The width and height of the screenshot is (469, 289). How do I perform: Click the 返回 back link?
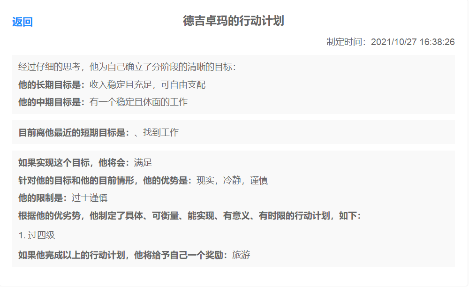(x=23, y=22)
